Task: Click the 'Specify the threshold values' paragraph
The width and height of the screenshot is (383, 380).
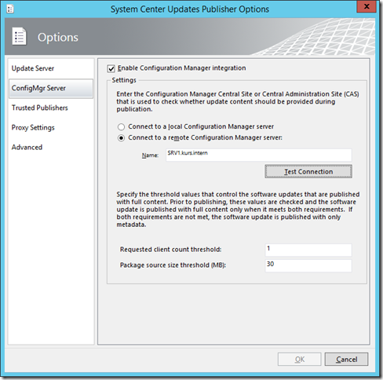Action: pos(238,210)
